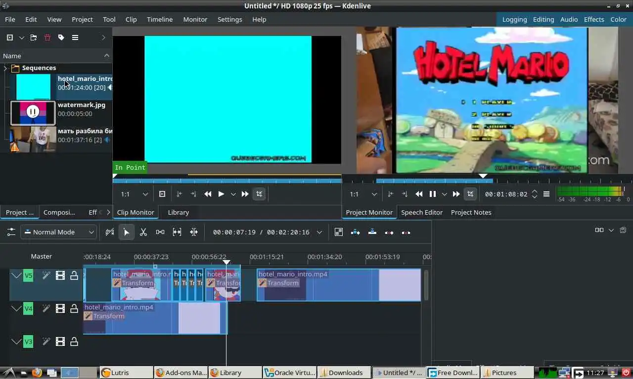Toggle crop edit mode in project monitor
Viewport: 633px width, 379px height.
470,194
